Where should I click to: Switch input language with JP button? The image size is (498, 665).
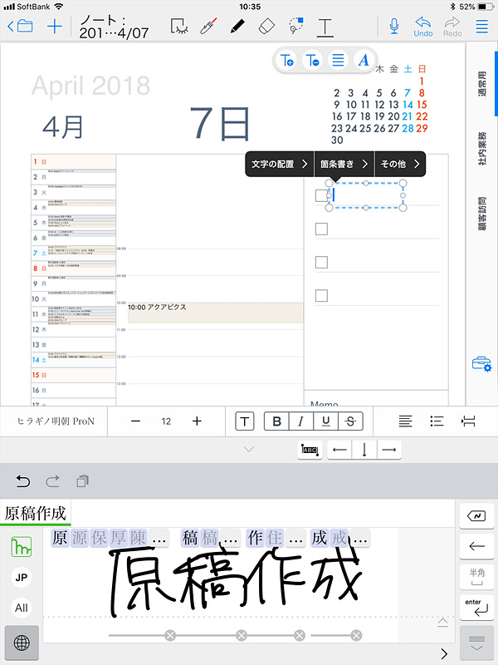coord(22,577)
